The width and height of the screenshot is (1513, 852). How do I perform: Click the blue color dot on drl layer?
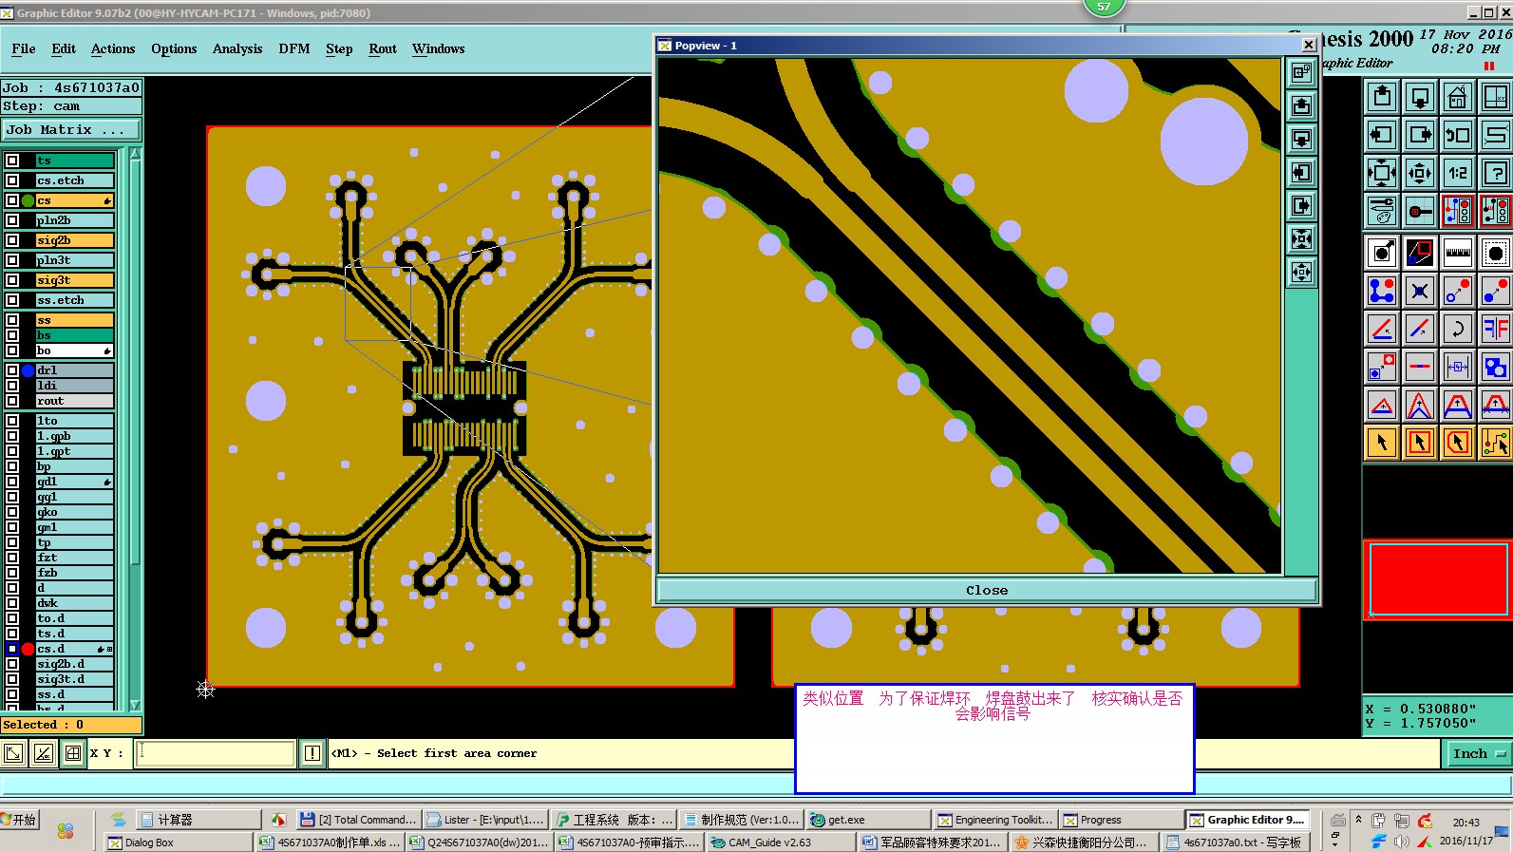[28, 370]
